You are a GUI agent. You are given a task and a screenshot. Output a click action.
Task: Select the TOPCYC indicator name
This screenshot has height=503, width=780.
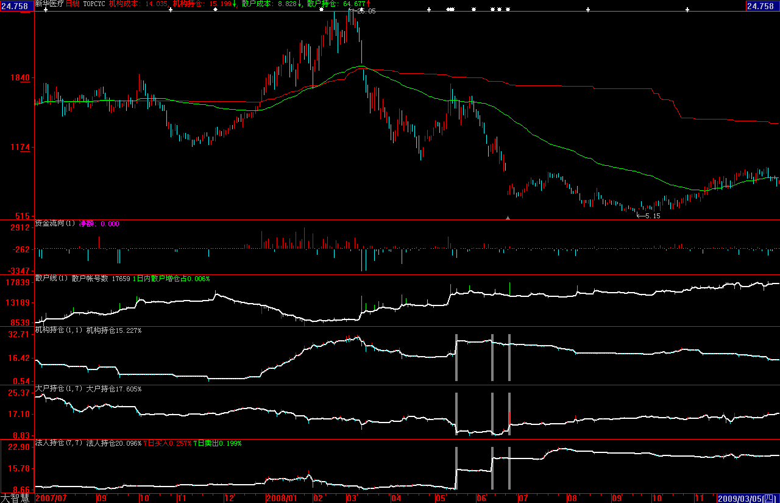click(x=94, y=4)
